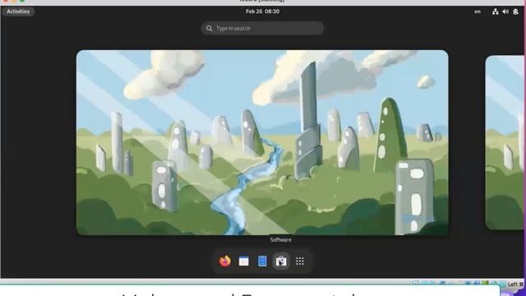Show Applications grid button
Viewport: 526px width, 296px height.
(x=300, y=261)
